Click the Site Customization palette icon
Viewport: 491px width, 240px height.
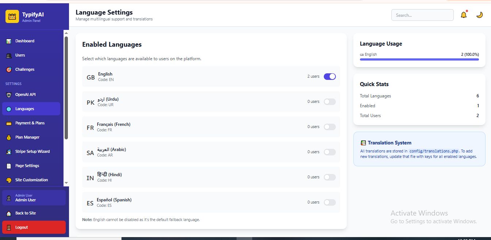pyautogui.click(x=9, y=180)
